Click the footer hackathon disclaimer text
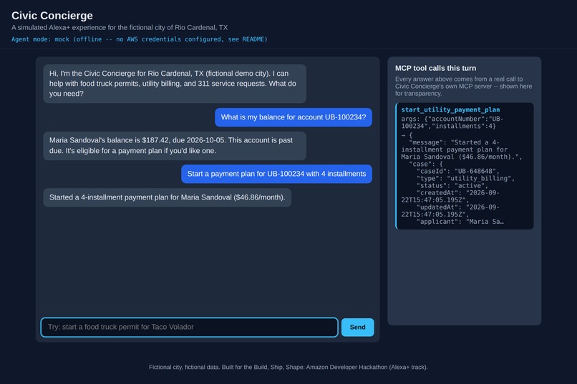This screenshot has height=384, width=577. 288,367
